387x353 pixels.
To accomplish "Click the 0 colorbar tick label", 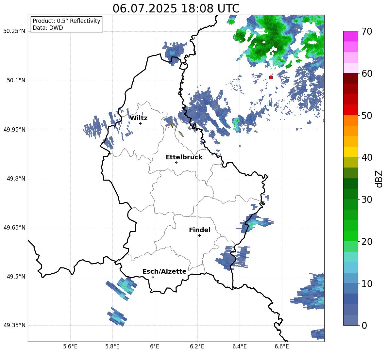I will point(364,325).
